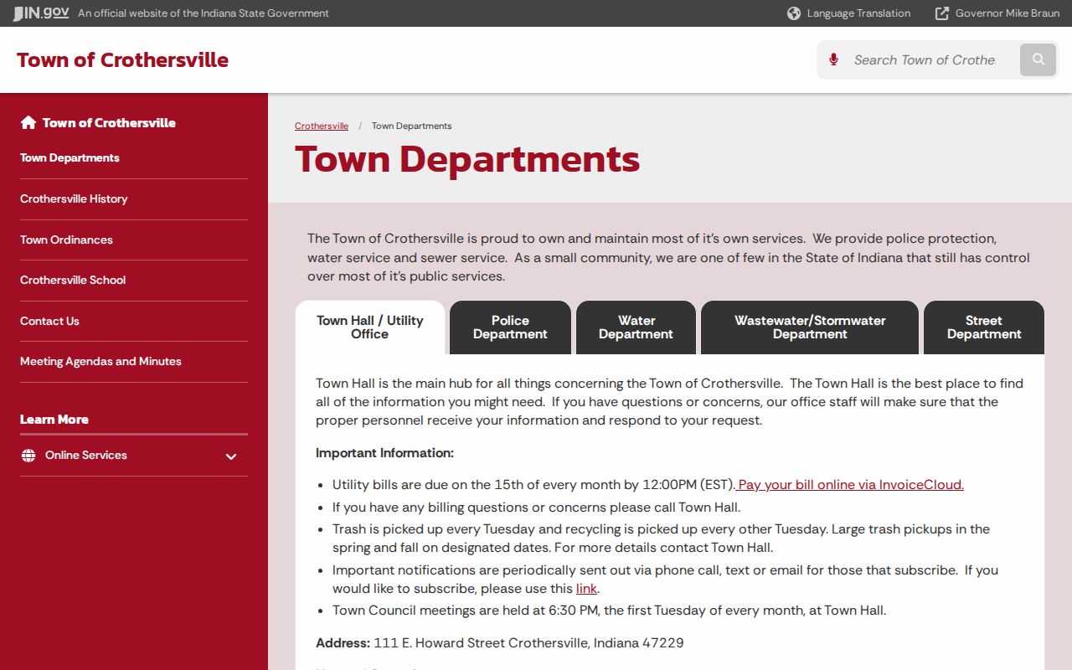Focus the Search Town of Crothersville field
Viewport: 1072px width, 670px height.
925,59
